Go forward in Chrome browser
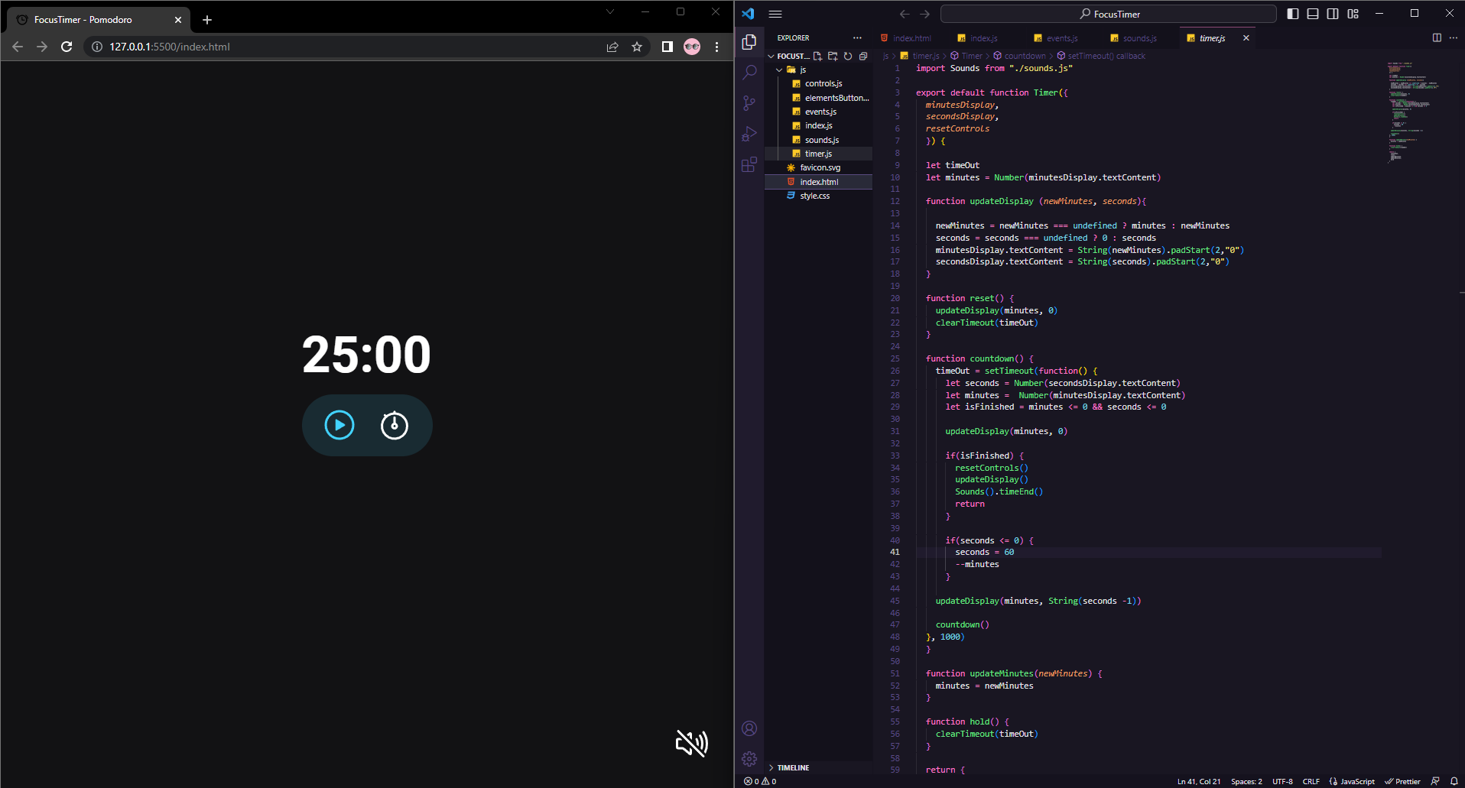Screen dimensions: 1465x788 [x=42, y=47]
